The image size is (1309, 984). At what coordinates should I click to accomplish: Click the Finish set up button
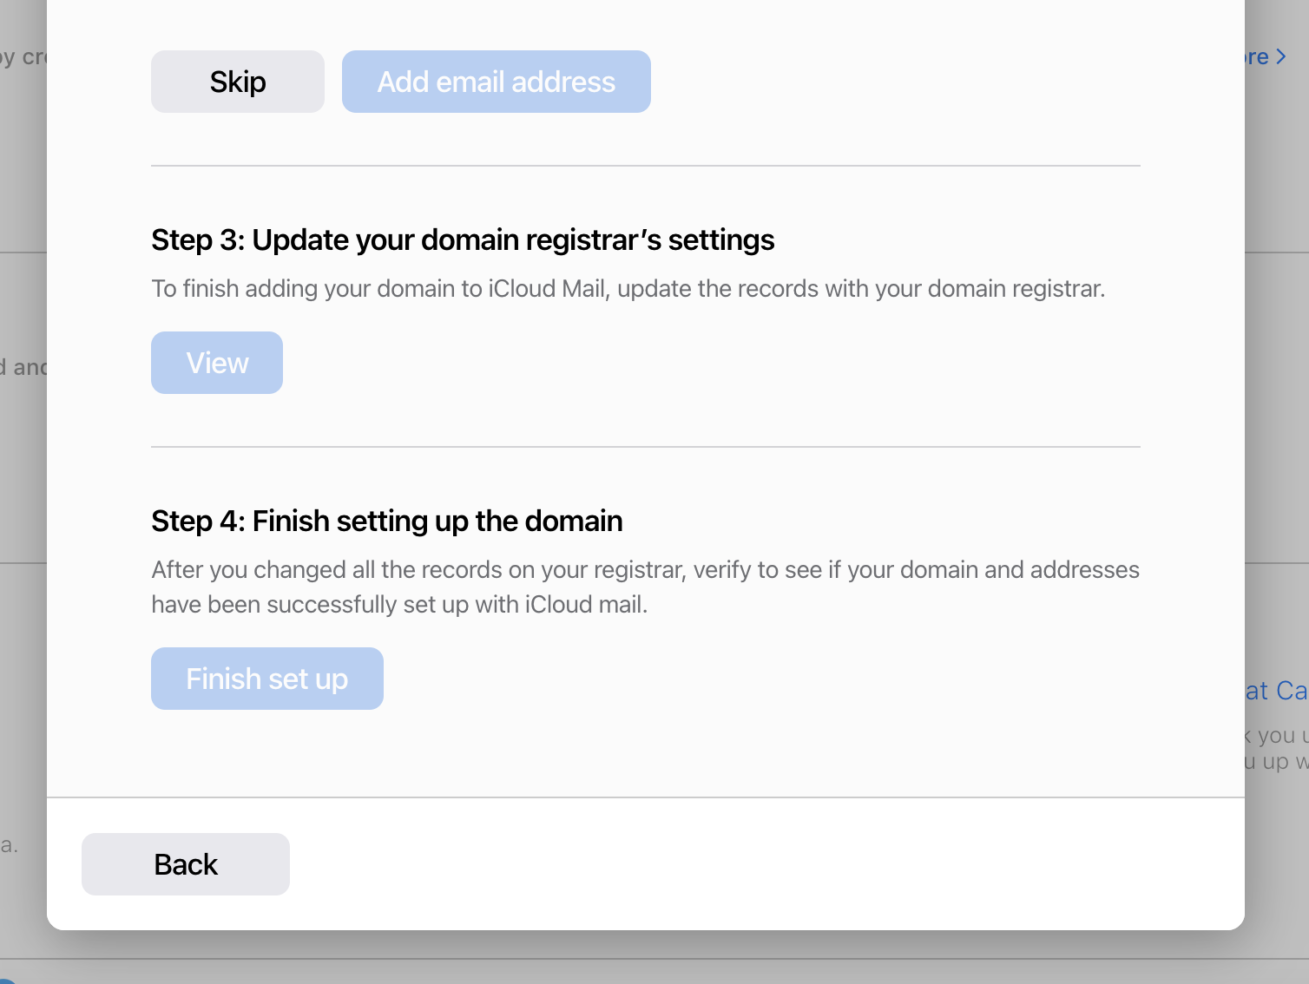(x=267, y=679)
